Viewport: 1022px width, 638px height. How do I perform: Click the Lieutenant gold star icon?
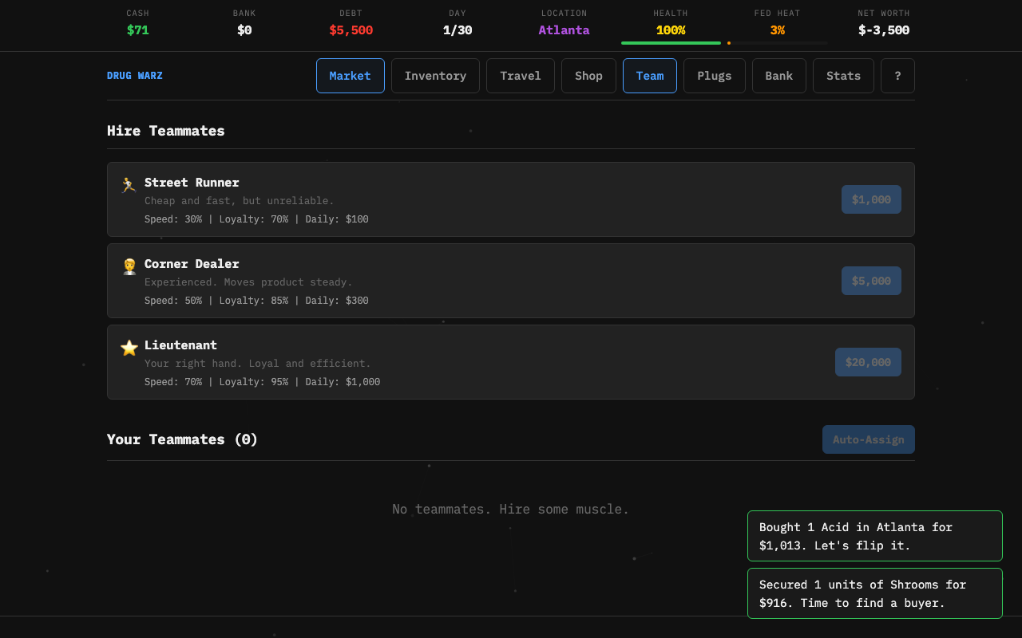tap(129, 347)
